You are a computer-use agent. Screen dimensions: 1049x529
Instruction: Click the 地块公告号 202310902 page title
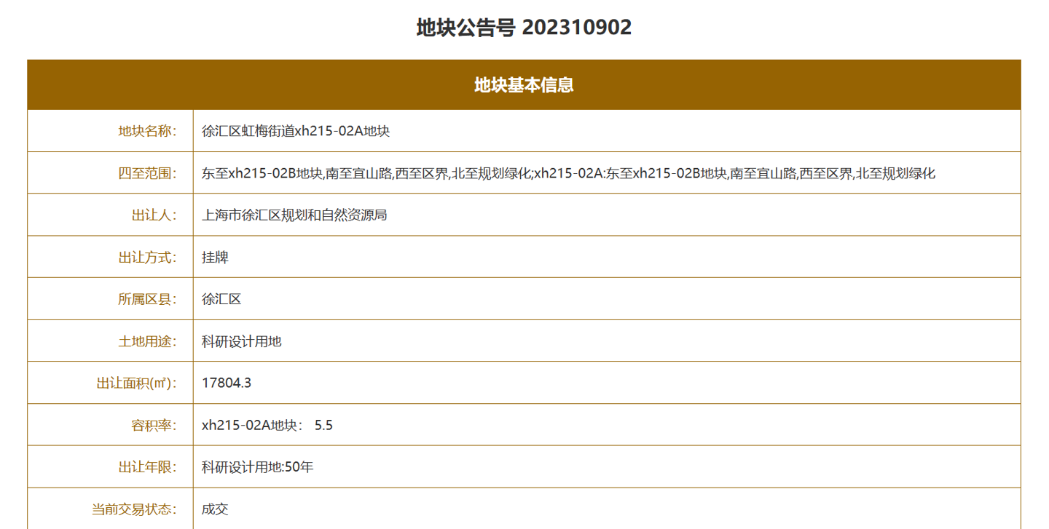pyautogui.click(x=523, y=28)
